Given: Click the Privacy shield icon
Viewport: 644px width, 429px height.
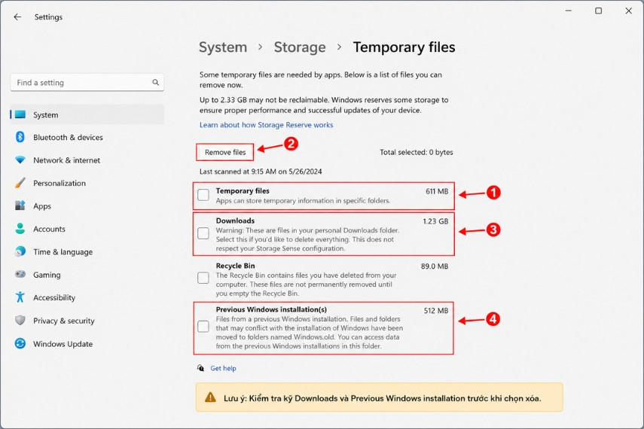Looking at the screenshot, I should [x=20, y=320].
